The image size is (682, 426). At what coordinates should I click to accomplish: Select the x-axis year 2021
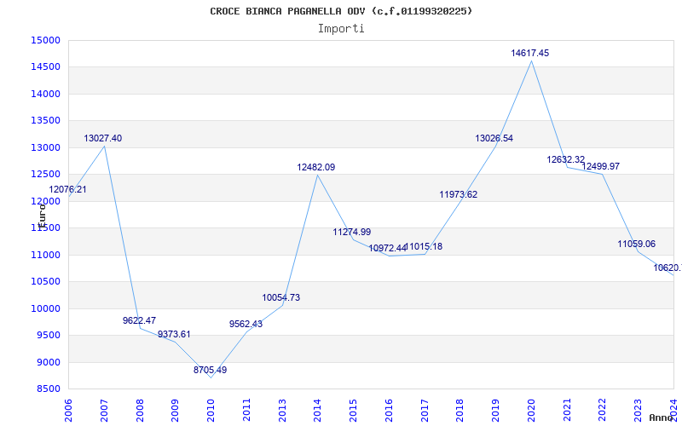click(x=567, y=411)
